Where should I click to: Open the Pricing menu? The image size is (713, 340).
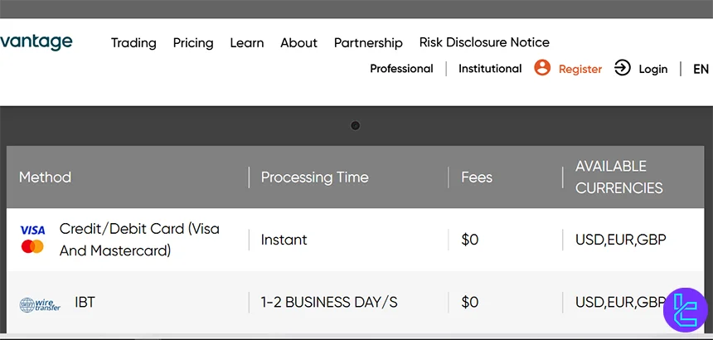[x=193, y=42]
